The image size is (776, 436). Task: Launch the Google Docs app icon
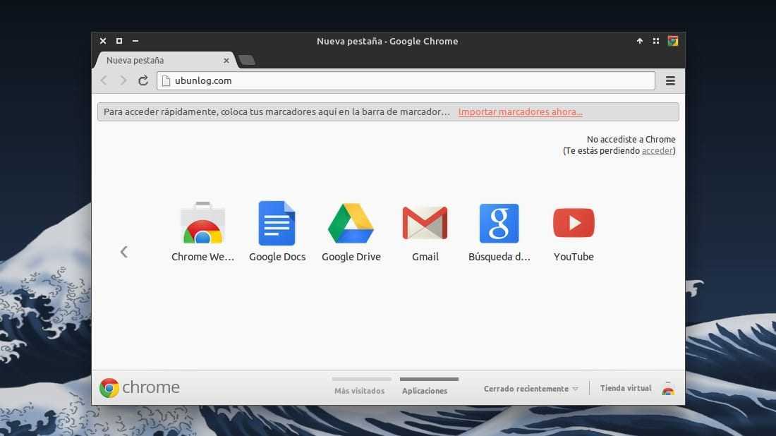(x=277, y=223)
